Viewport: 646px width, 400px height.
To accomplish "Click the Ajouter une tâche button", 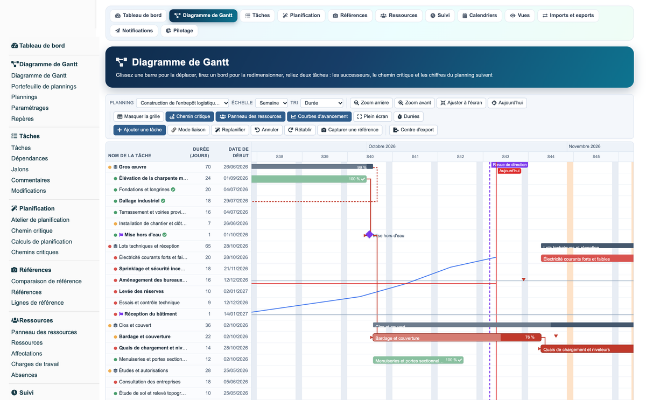I will tap(139, 130).
